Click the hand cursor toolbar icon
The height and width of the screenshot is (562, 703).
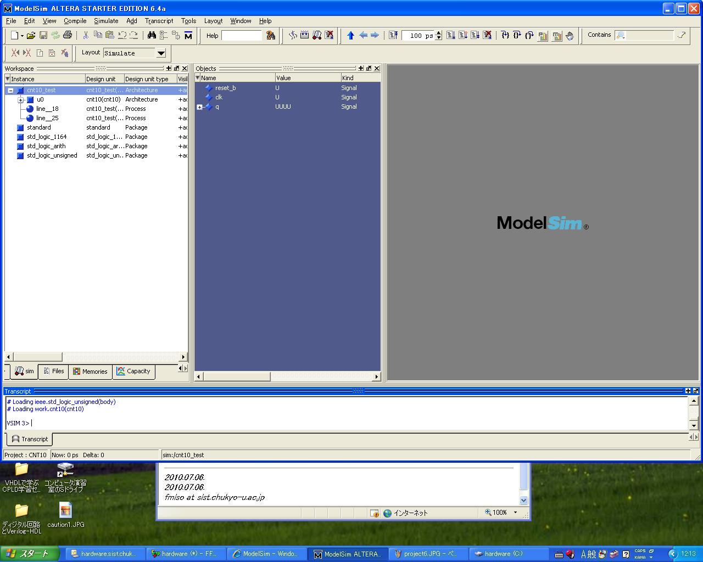(x=570, y=36)
